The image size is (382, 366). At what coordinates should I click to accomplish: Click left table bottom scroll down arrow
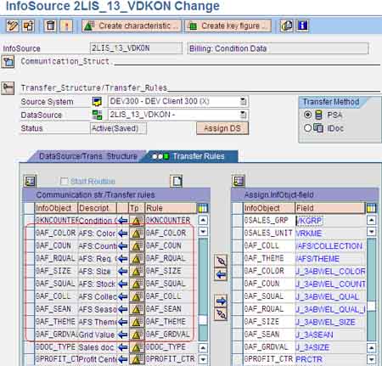coord(203,359)
